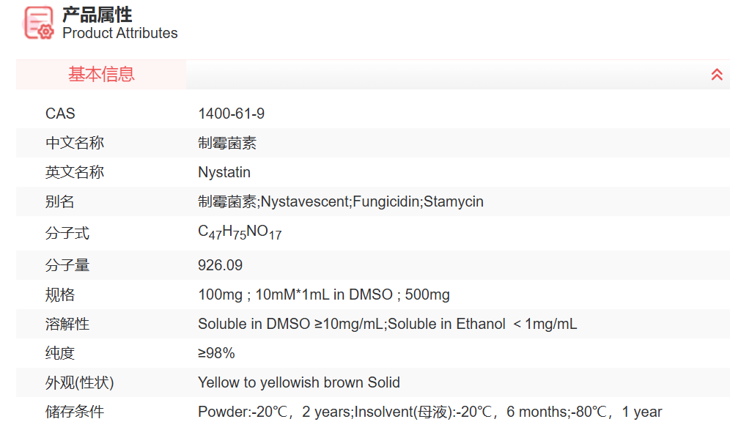Click the 规格 row label
The image size is (730, 441).
click(60, 294)
